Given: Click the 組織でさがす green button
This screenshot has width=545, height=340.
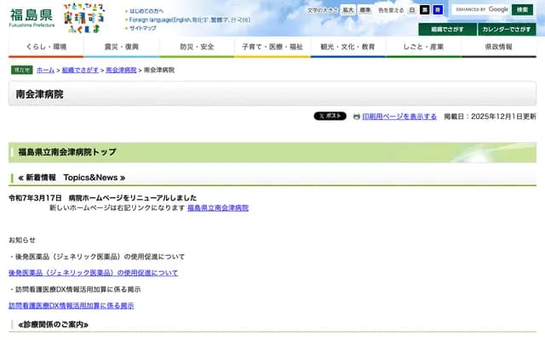Looking at the screenshot, I should pos(447,30).
